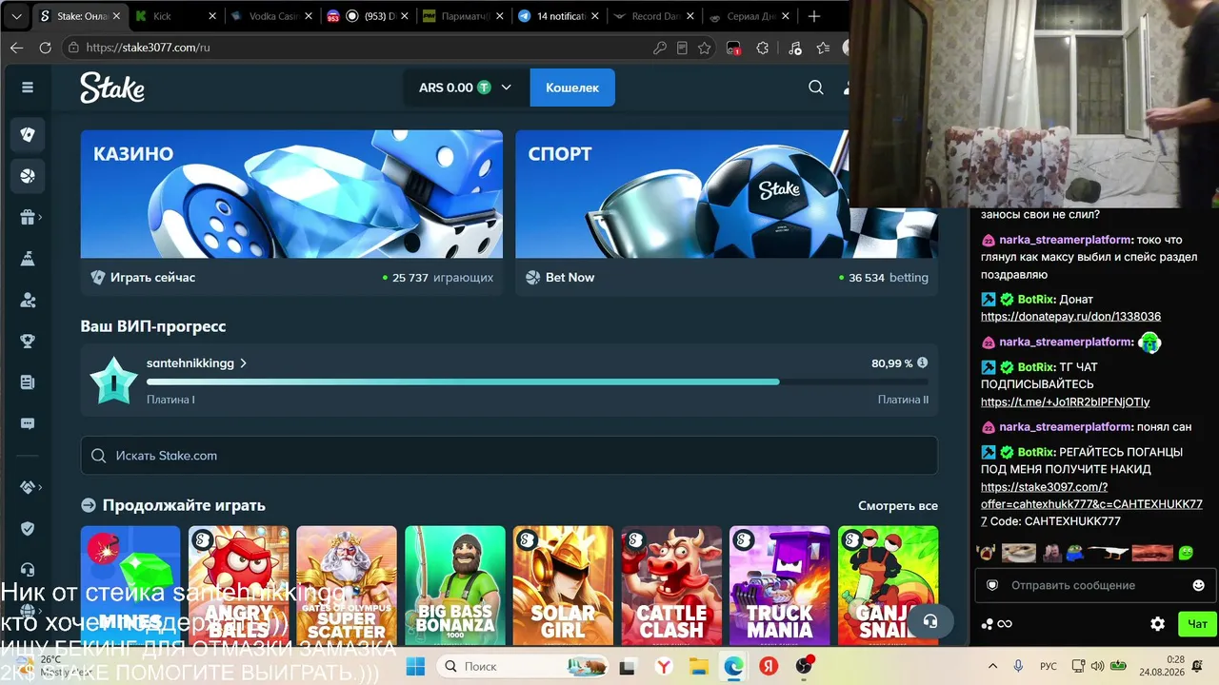Open the saved passwords key icon
Viewport: 1219px width, 685px height.
pos(660,48)
